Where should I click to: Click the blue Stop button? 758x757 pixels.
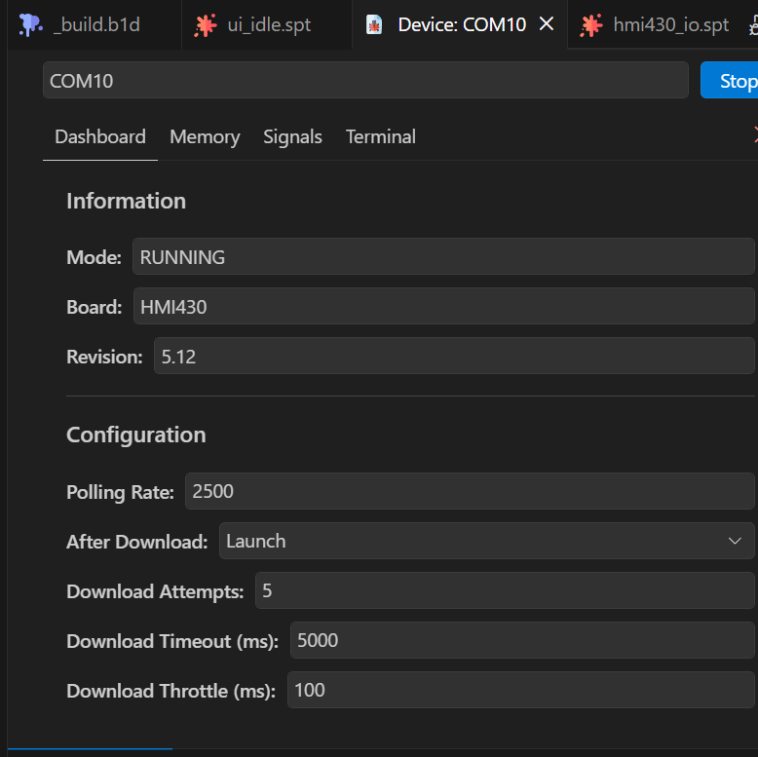pos(730,80)
